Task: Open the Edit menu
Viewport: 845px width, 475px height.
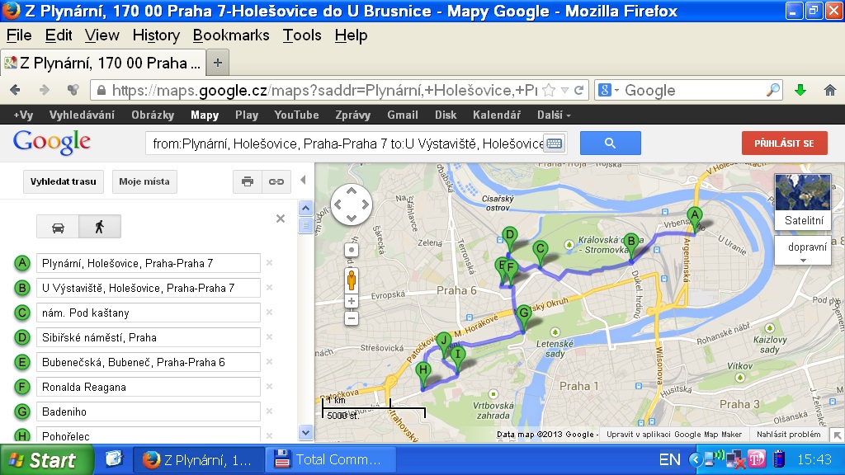Action: click(x=59, y=35)
